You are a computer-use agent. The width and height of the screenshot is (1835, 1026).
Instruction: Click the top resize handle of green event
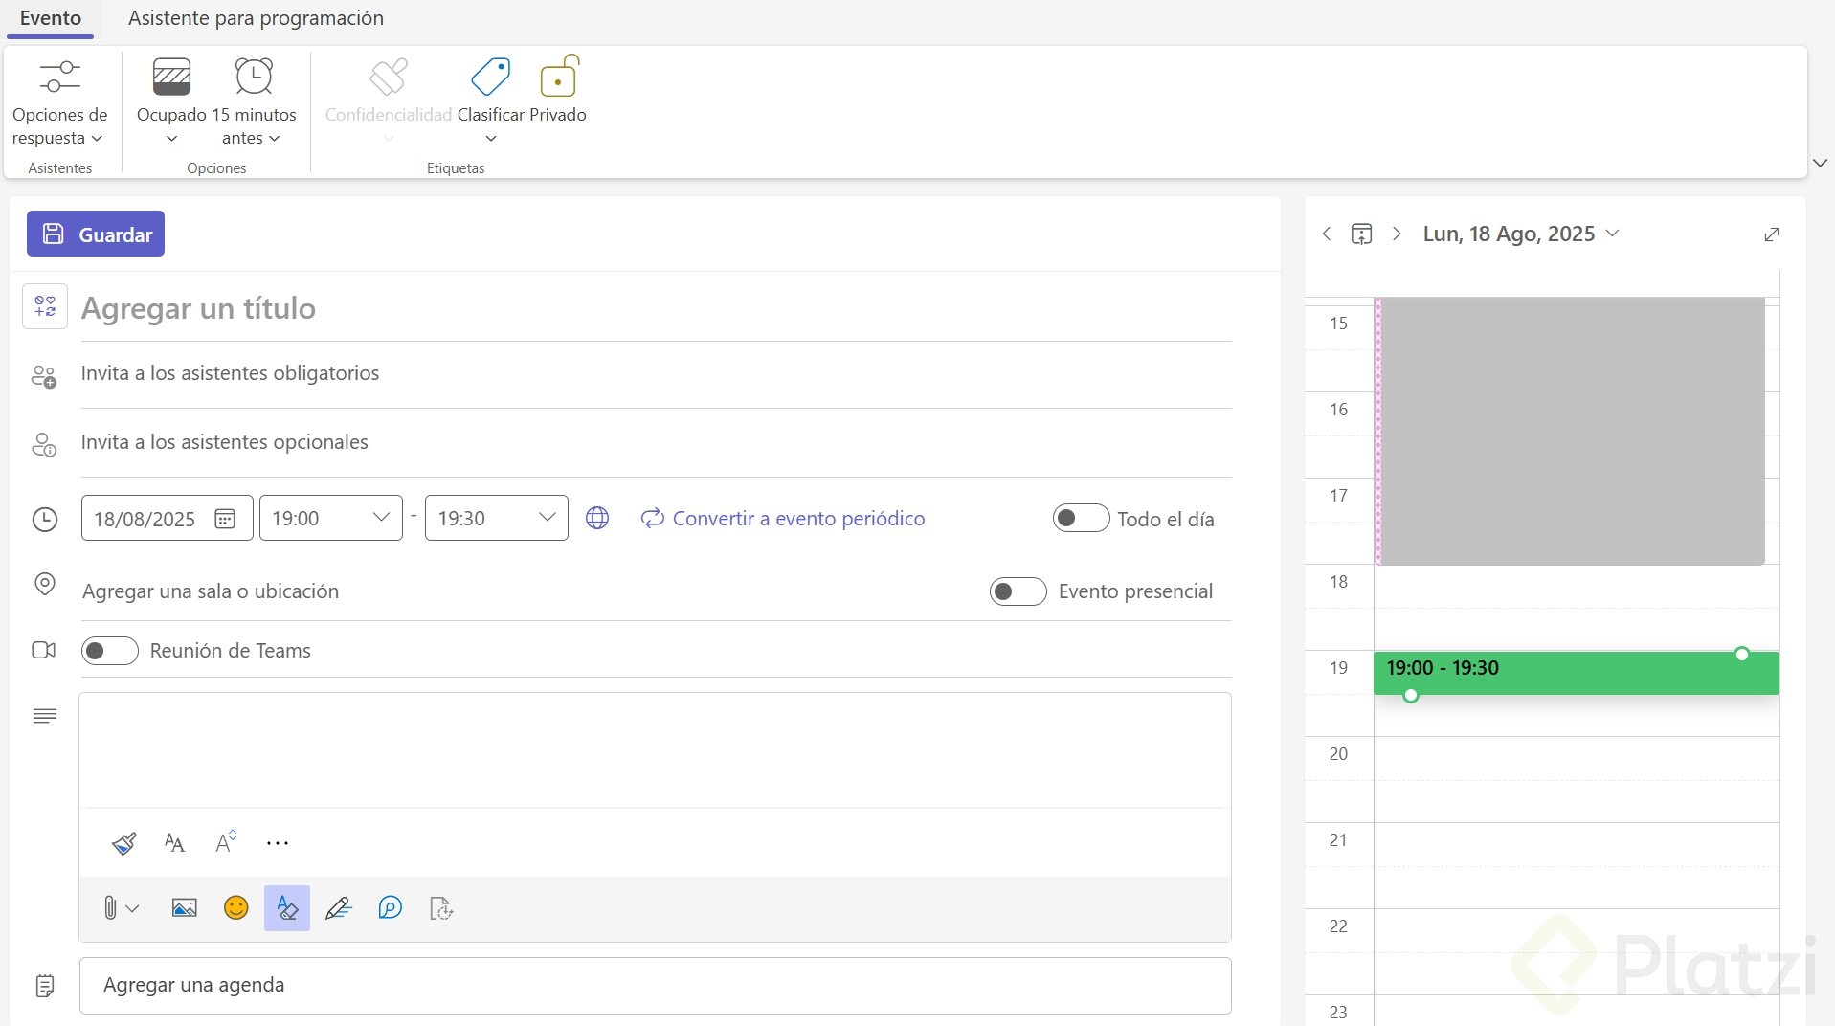coord(1742,654)
